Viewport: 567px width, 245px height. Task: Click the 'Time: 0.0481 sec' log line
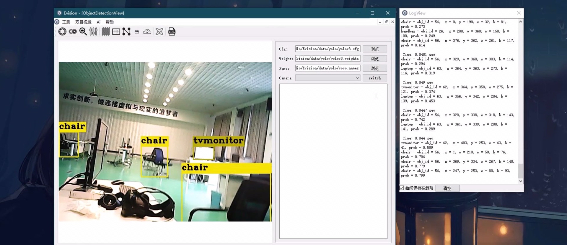pos(419,54)
